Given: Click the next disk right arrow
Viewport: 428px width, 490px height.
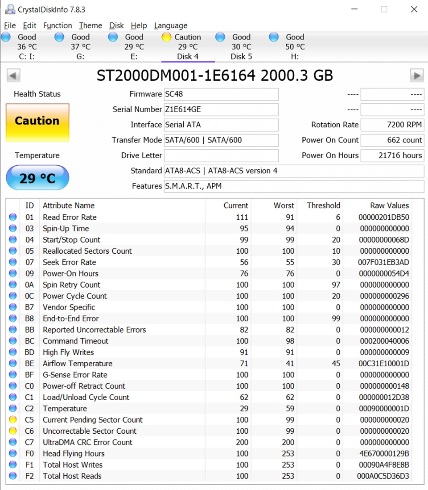Looking at the screenshot, I should coord(416,75).
